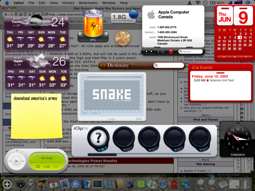Click the Safari home toolbar button

click(20, 14)
